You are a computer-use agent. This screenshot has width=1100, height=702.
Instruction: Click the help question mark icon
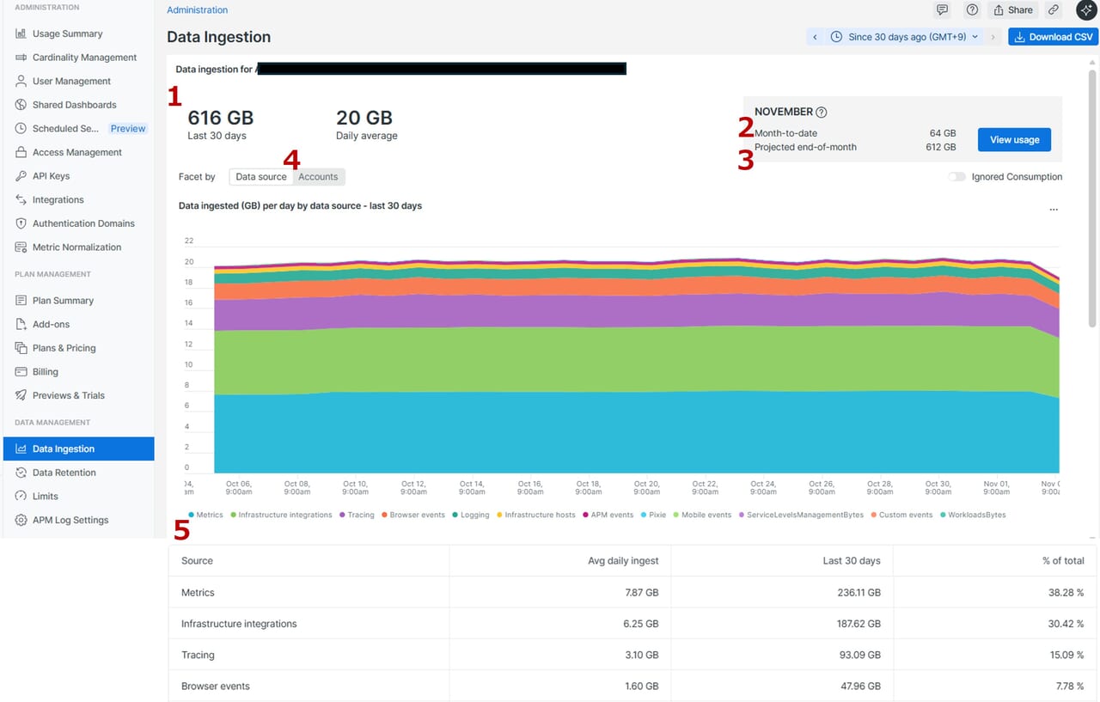pyautogui.click(x=972, y=10)
